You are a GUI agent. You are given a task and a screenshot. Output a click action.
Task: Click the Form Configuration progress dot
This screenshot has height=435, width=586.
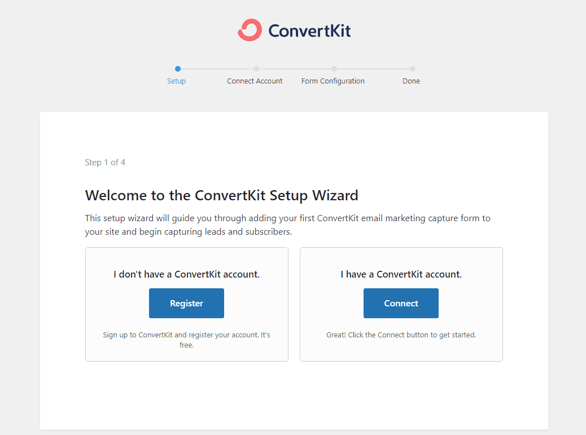(x=334, y=69)
